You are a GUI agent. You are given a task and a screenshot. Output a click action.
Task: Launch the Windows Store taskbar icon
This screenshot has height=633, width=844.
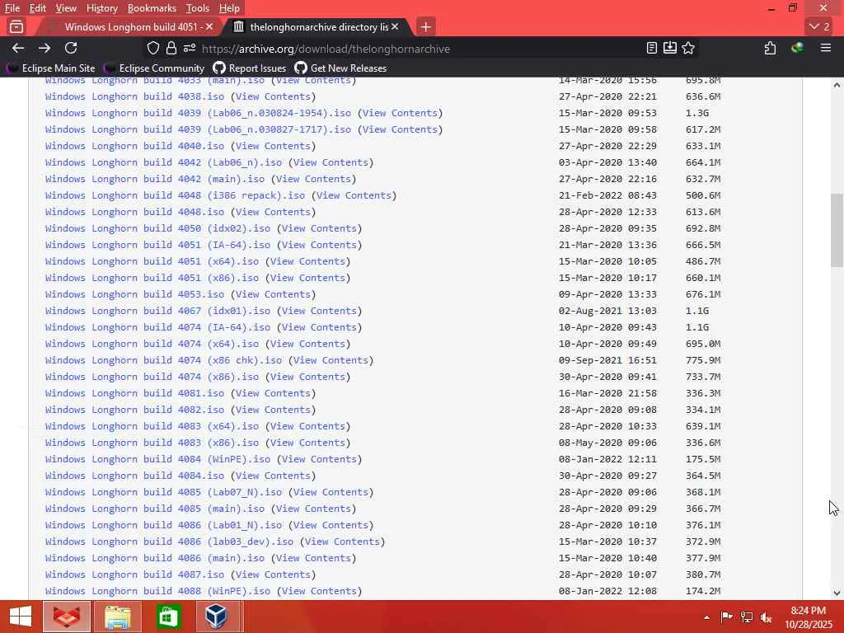(168, 617)
